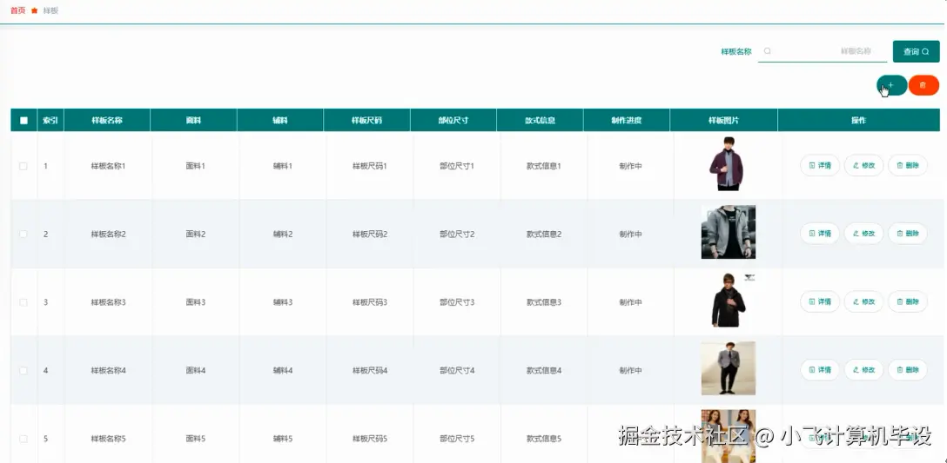
Task: Open the grey jacket image in row 2
Action: click(729, 232)
